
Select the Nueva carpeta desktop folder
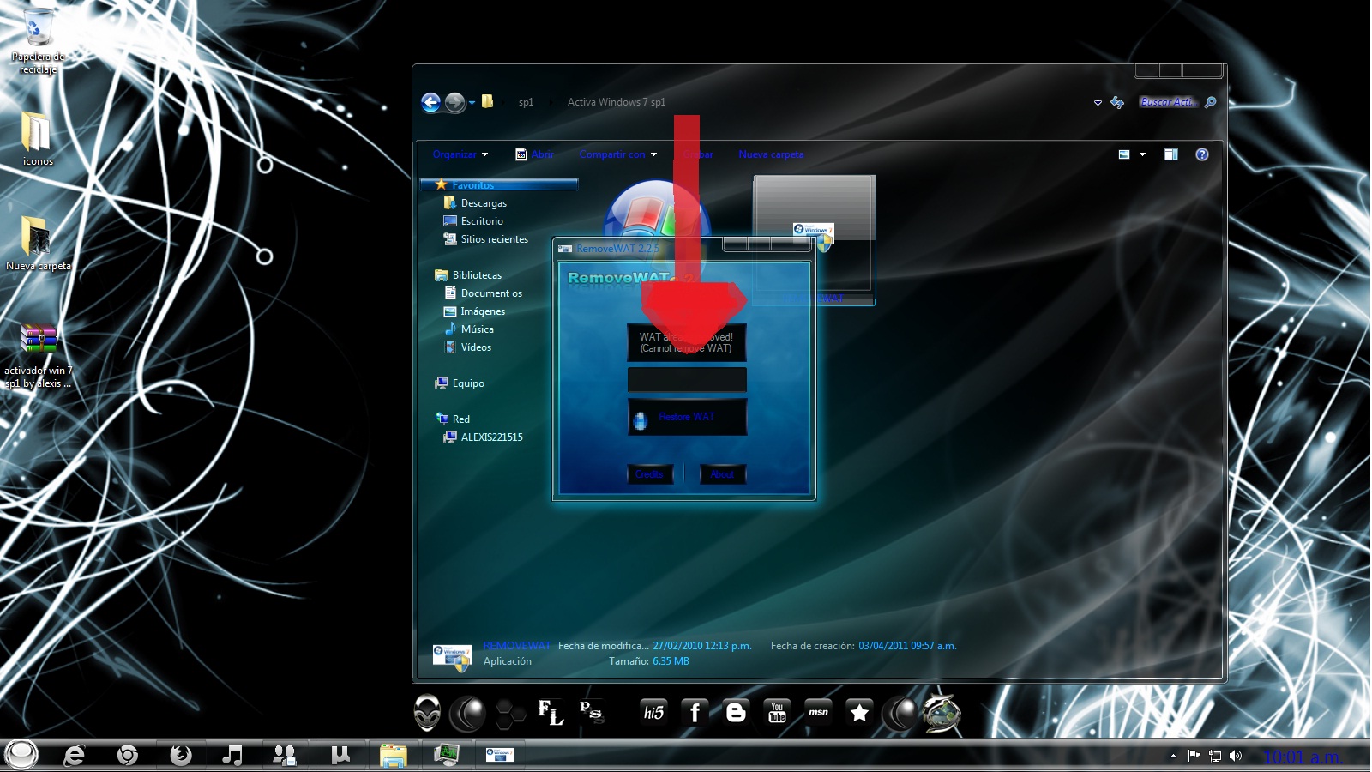click(38, 244)
